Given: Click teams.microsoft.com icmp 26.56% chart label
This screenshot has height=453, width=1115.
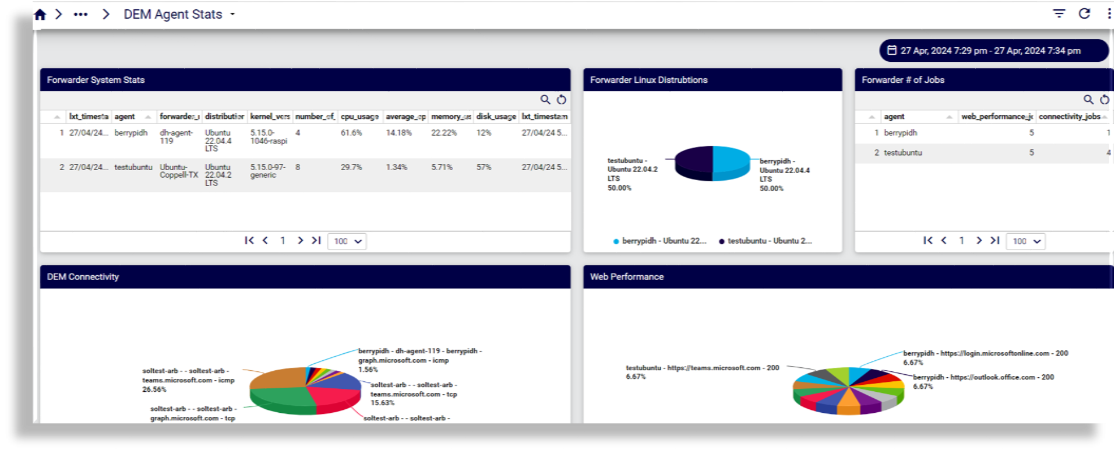Looking at the screenshot, I should [x=188, y=380].
